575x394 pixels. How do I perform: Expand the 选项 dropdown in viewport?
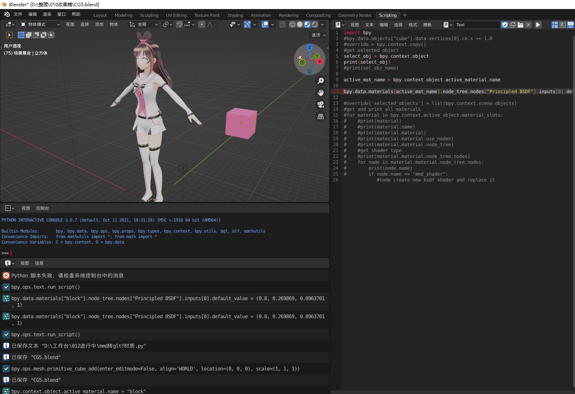(318, 35)
